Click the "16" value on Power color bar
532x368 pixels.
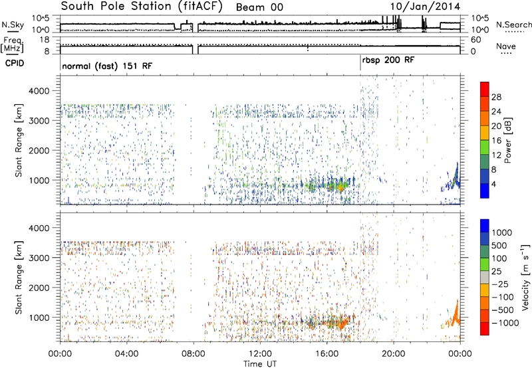click(x=496, y=141)
